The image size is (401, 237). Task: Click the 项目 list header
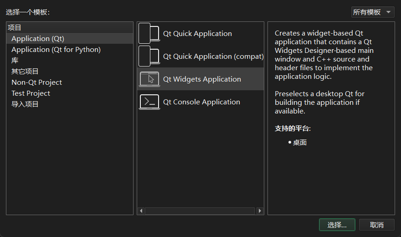point(70,28)
